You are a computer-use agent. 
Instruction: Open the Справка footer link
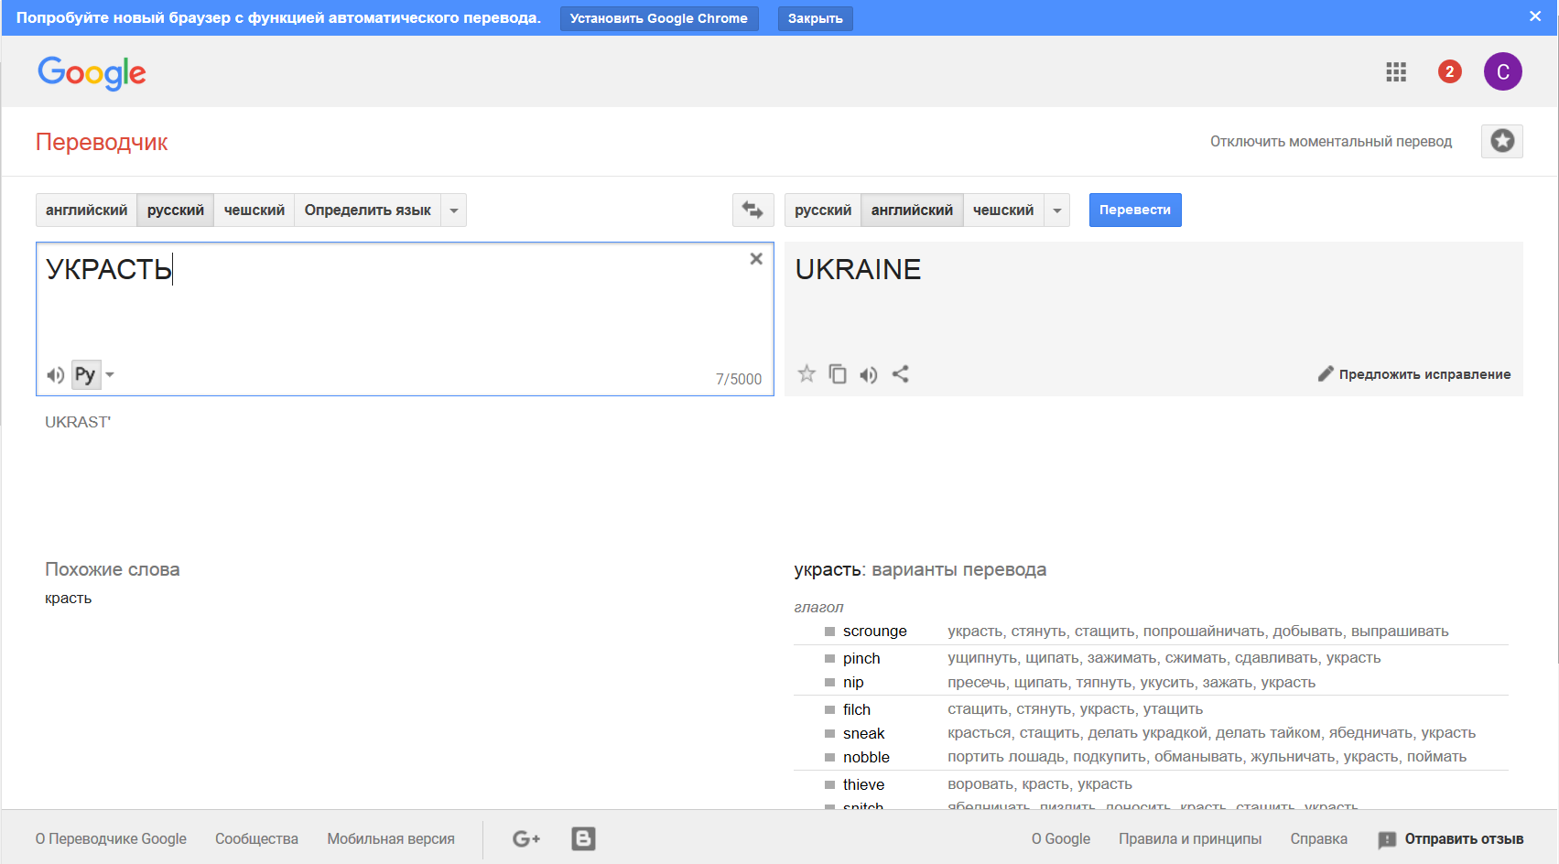tap(1318, 838)
